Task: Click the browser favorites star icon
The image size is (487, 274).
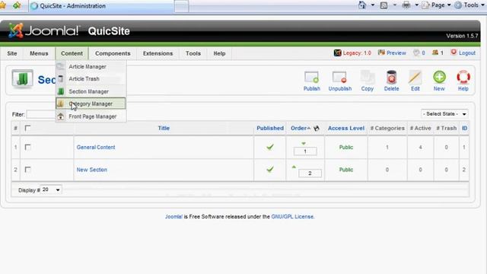Action: 3,5
